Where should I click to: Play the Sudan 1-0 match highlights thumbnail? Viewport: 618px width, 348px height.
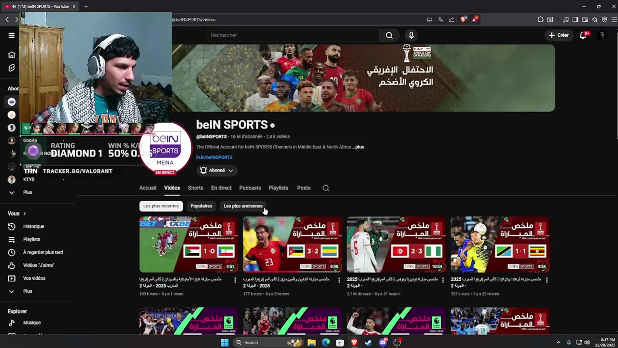click(188, 245)
